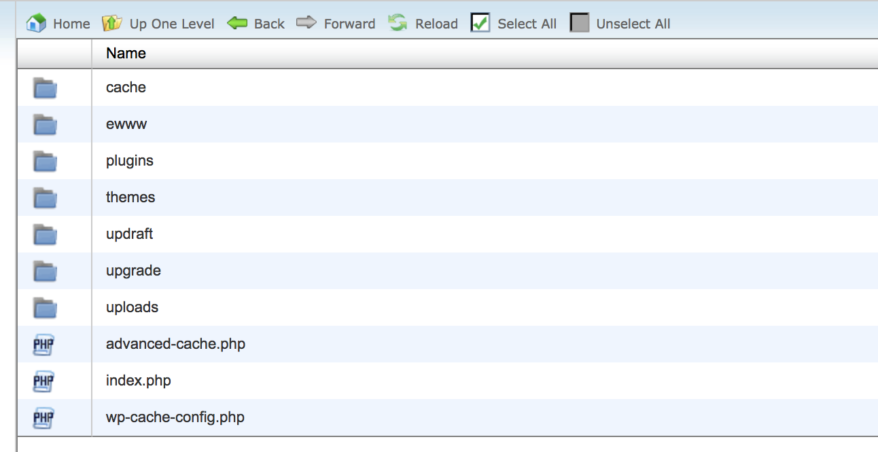Click the Reload text label

tap(436, 24)
